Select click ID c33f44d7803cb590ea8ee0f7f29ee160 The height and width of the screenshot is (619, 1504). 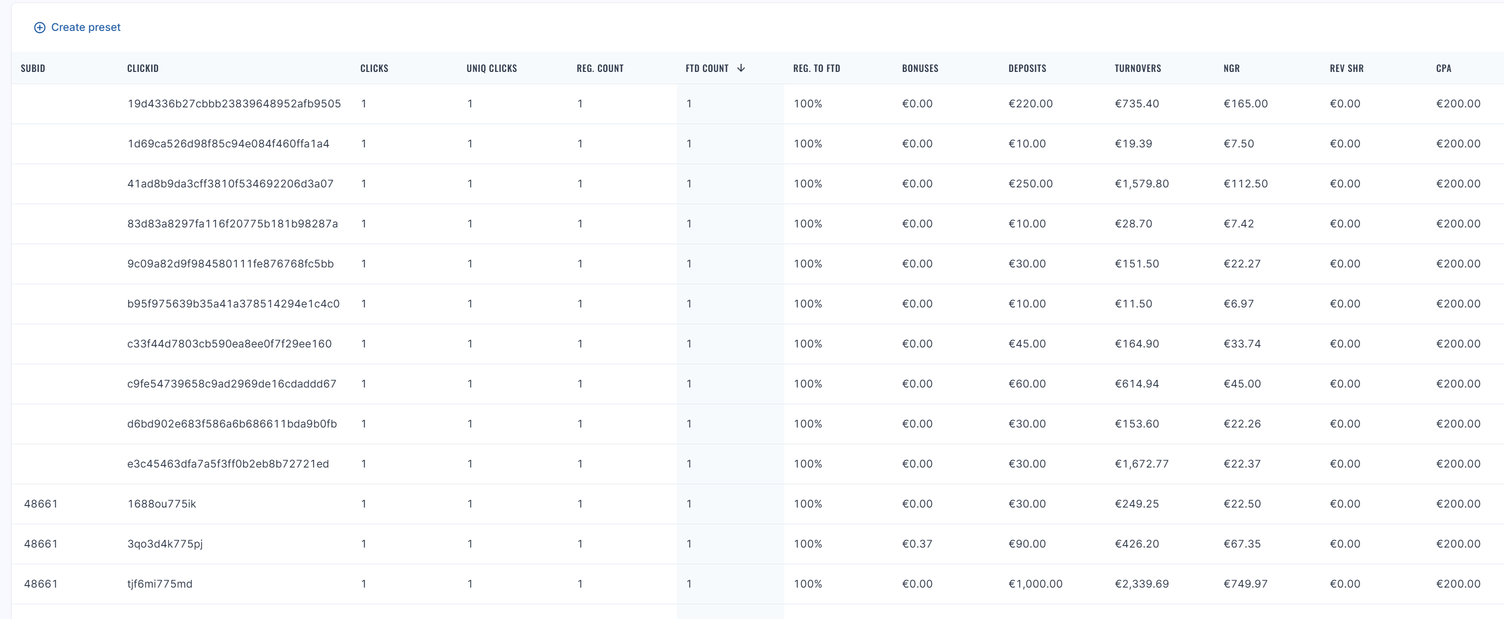(x=229, y=344)
